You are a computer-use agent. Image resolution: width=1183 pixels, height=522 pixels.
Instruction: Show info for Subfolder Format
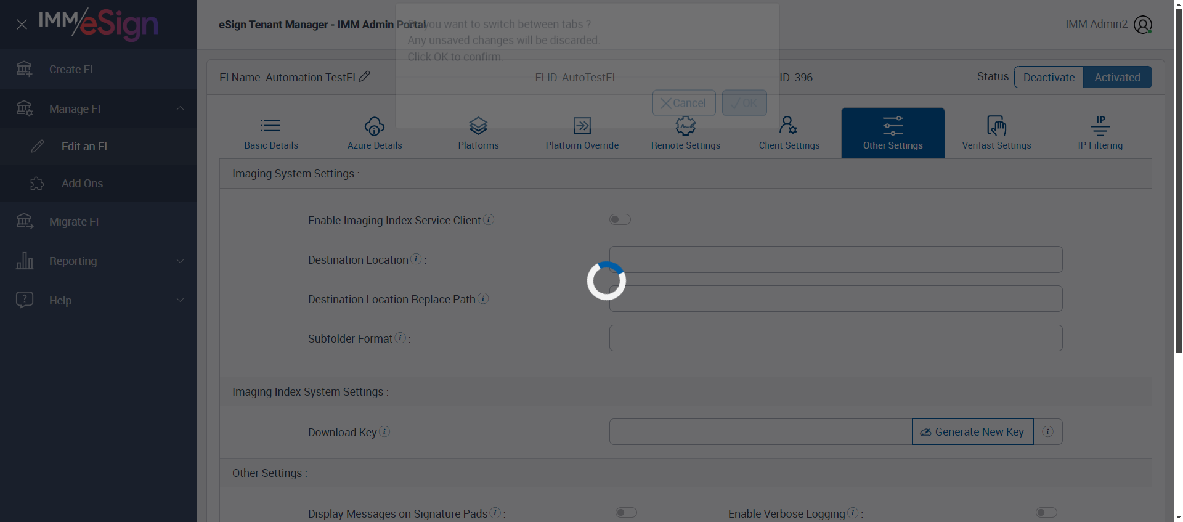[x=400, y=338]
